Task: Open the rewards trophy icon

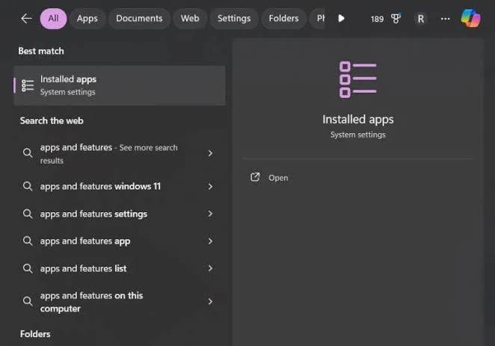Action: coord(396,19)
